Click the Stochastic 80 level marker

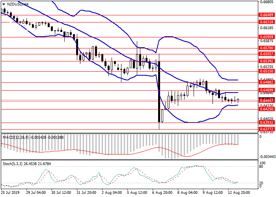pos(261,167)
